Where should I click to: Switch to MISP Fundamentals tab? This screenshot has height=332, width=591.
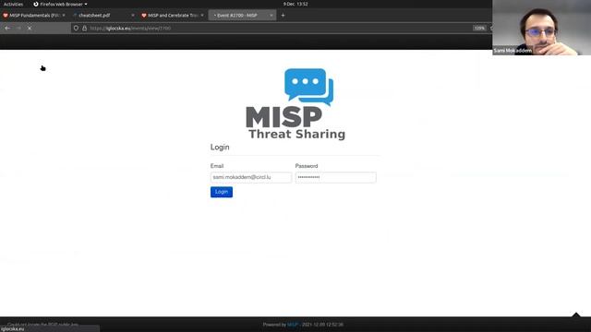[33, 16]
